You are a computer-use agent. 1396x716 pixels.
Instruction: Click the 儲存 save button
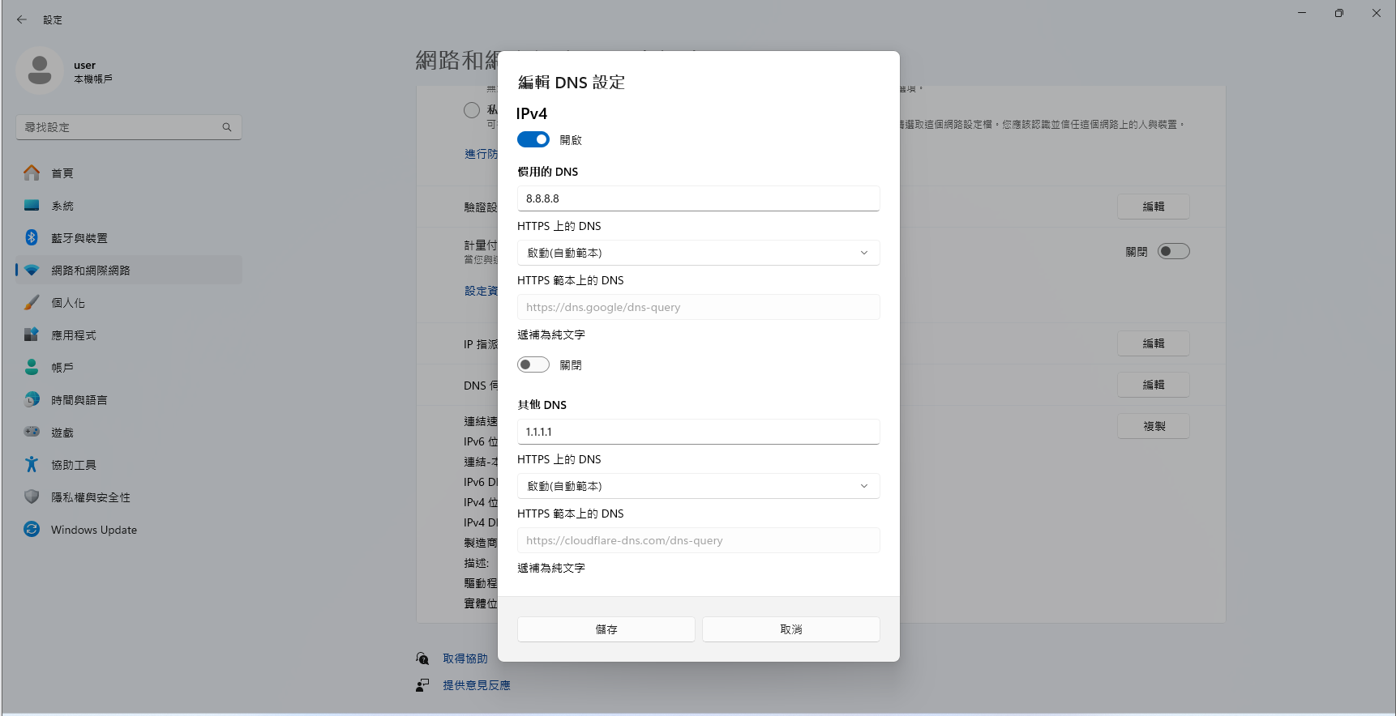[606, 629]
